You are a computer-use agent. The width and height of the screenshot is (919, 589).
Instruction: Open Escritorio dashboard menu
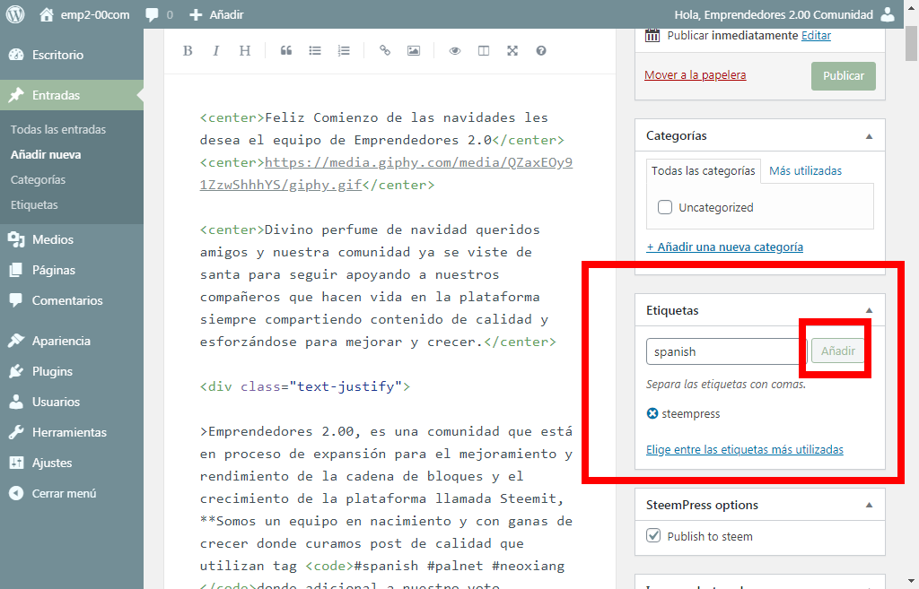click(72, 55)
